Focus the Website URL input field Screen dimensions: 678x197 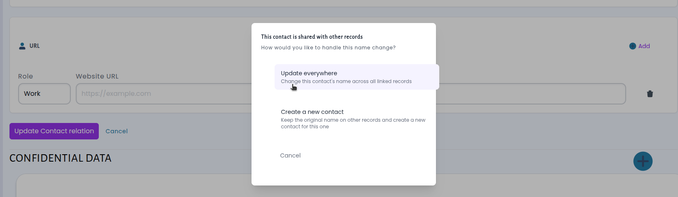(x=164, y=94)
